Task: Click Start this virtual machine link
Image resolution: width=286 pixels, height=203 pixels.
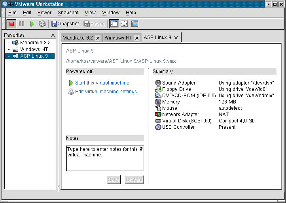Action: coord(102,83)
